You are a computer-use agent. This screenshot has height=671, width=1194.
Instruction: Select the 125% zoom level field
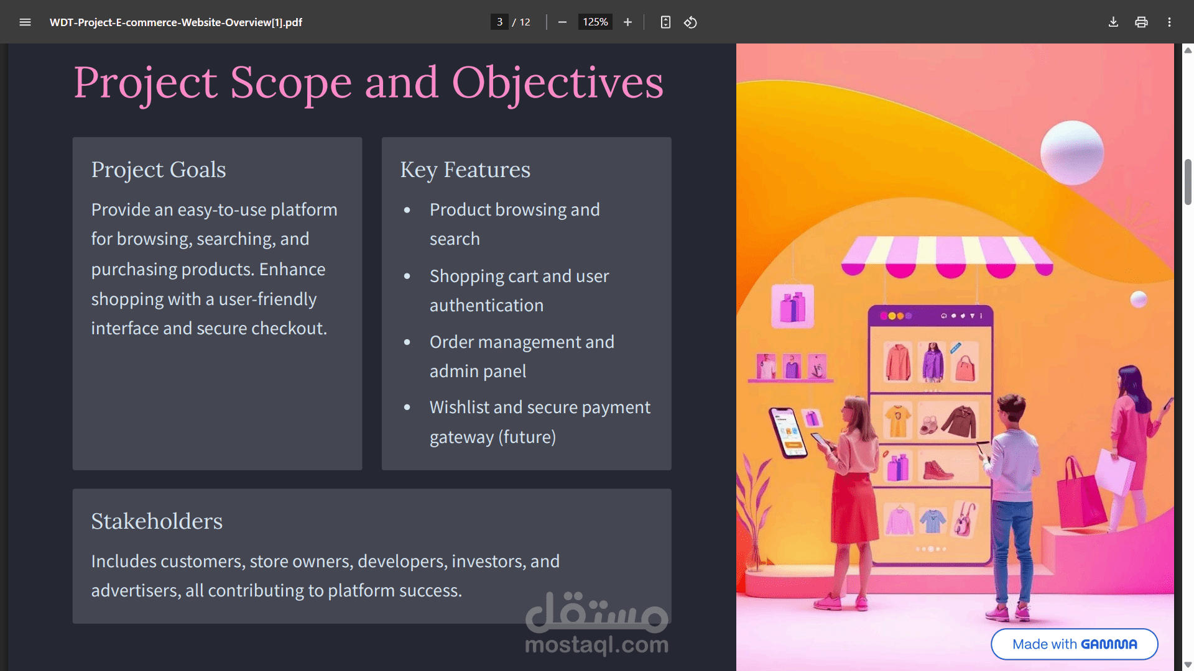(x=595, y=22)
